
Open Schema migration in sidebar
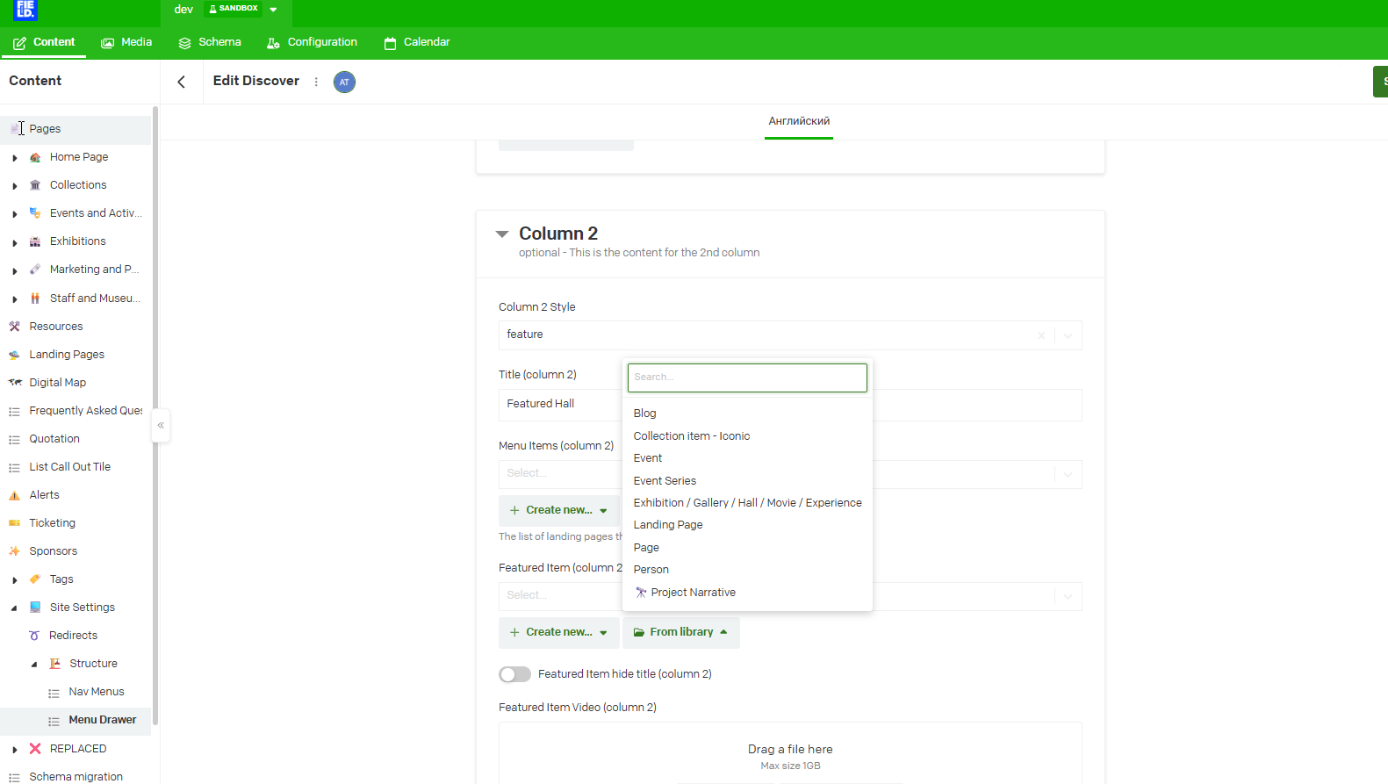coord(76,777)
